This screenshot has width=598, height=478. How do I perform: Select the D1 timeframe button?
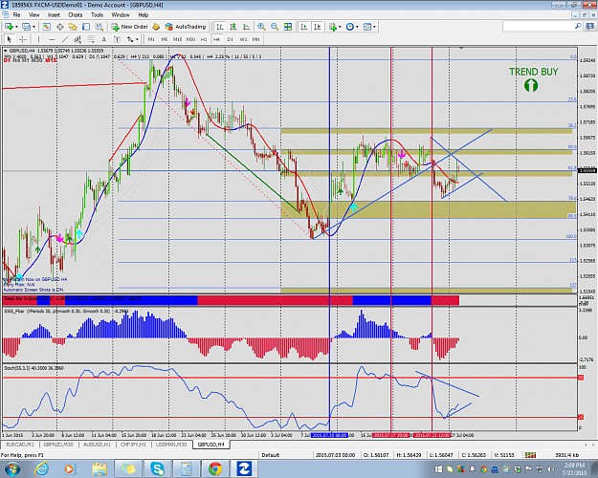tap(230, 39)
